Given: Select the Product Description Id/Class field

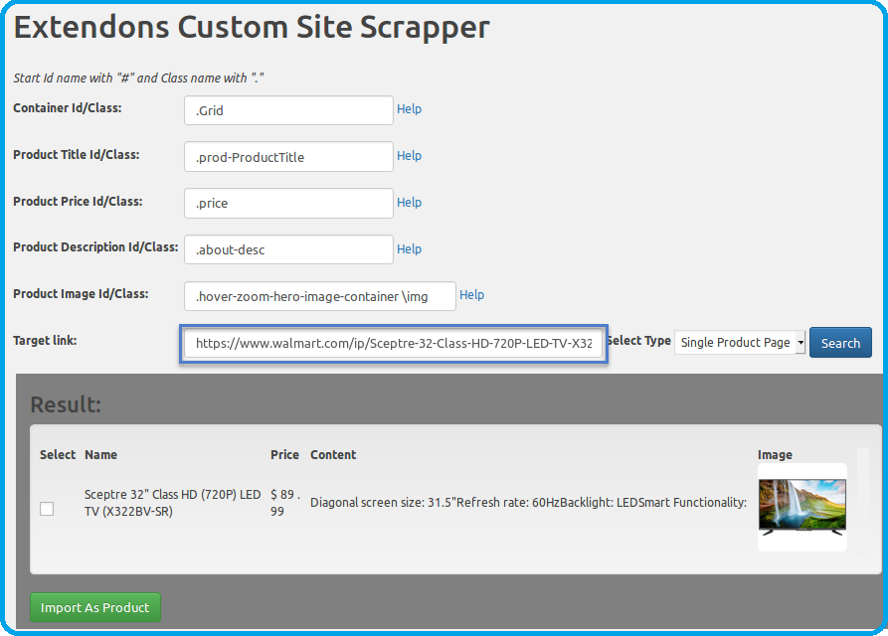Looking at the screenshot, I should point(288,250).
